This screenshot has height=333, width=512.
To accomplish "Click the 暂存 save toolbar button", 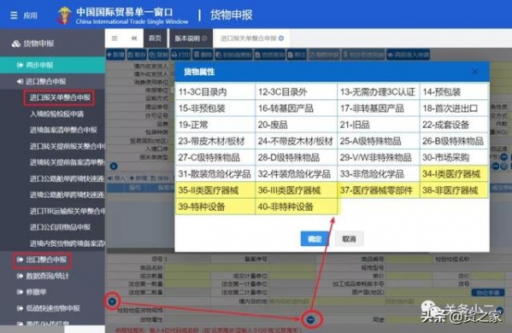I will pos(137,55).
